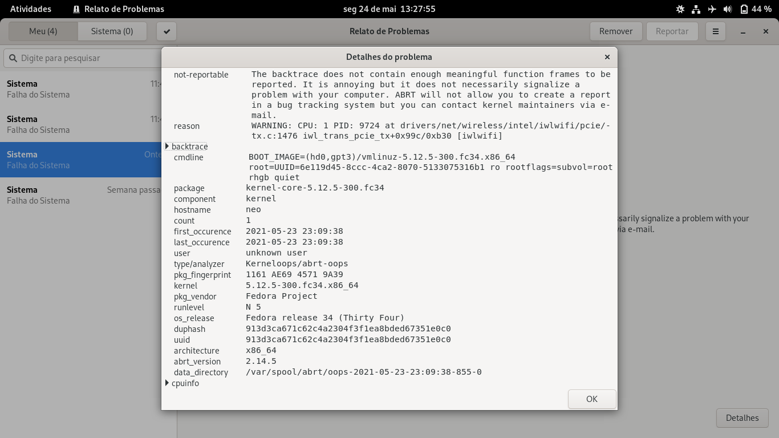Click the kernel label above pkg_vendor
Image resolution: width=779 pixels, height=438 pixels.
point(185,286)
